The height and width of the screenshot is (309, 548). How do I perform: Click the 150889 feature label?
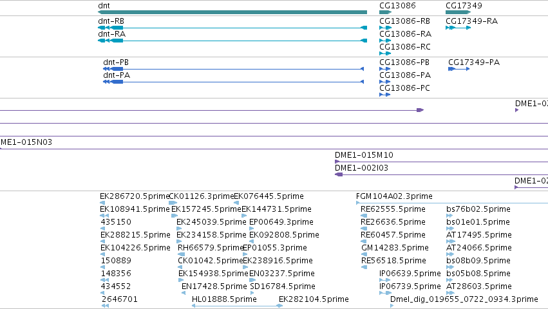(x=116, y=261)
